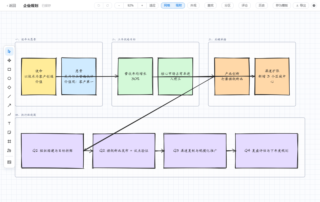320x202 pixels.
Task: Click the insert image tool
Action: 9,162
